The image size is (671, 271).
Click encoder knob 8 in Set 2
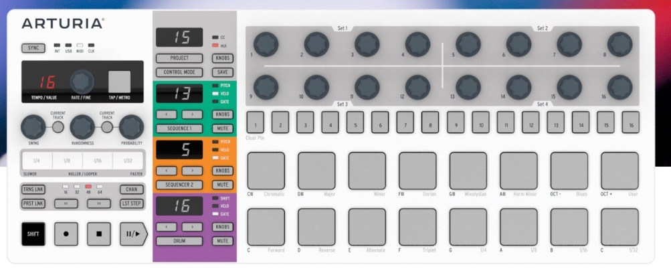pos(619,44)
